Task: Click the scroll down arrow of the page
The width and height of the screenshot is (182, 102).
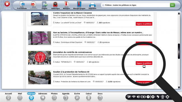Action: (179, 87)
